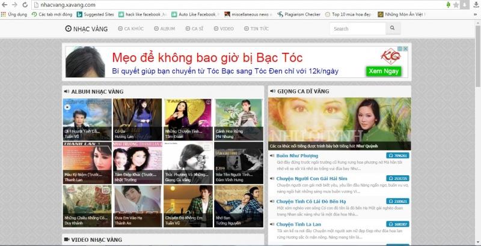This screenshot has width=481, height=246.
Task: Click the browser back arrow
Action: click(5, 4)
